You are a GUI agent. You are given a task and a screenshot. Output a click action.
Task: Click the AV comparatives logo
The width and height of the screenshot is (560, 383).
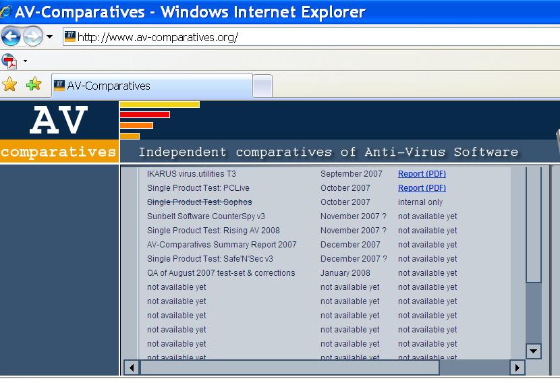point(59,132)
